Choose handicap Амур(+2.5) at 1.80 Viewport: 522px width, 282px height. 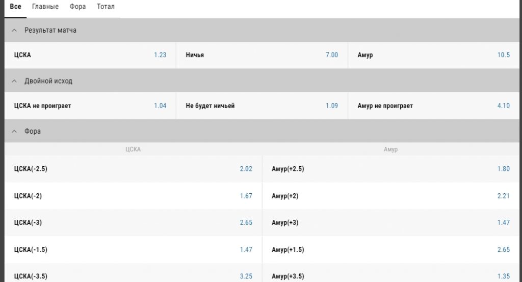391,169
